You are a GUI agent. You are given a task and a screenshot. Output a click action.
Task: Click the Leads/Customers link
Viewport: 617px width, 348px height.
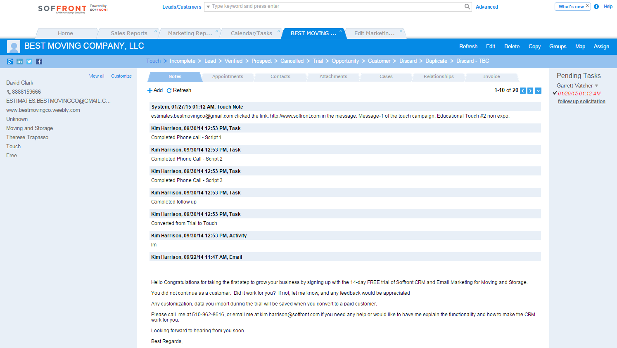pyautogui.click(x=182, y=7)
